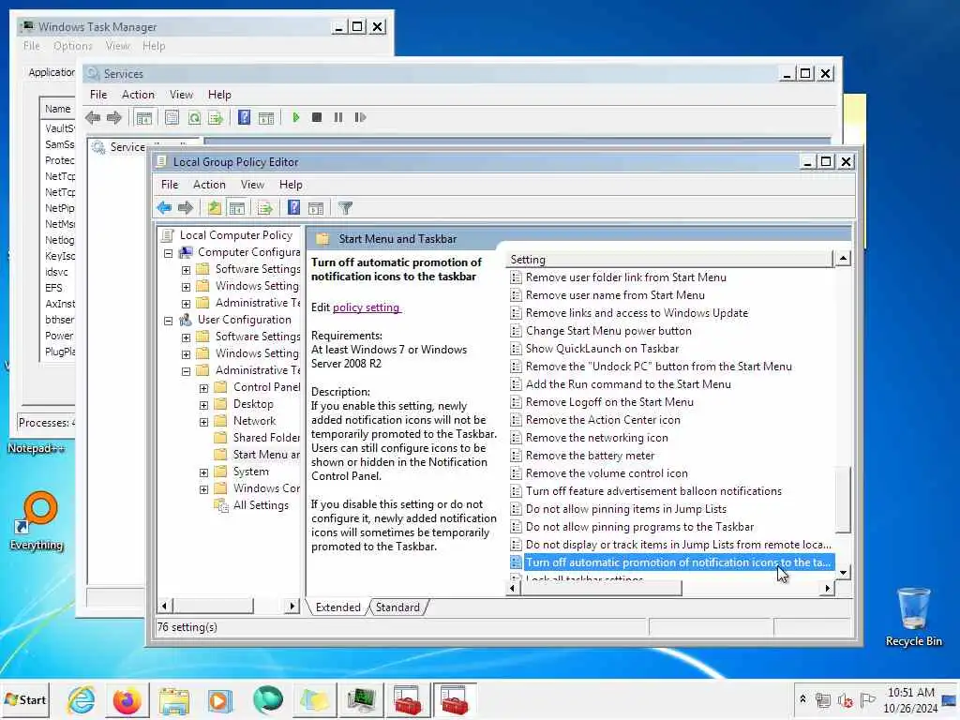
Task: Select 'Remove the battery meter' setting
Action: click(x=591, y=456)
